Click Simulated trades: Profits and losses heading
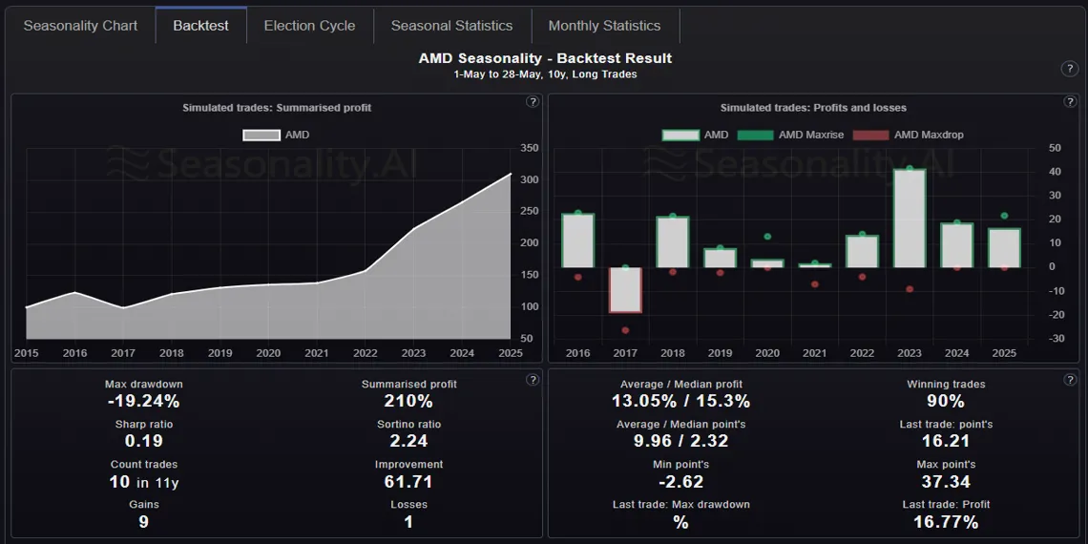The image size is (1088, 544). (813, 108)
